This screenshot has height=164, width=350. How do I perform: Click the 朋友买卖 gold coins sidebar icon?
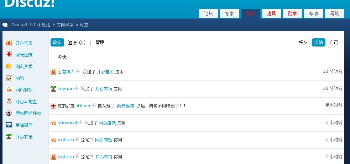point(9,66)
